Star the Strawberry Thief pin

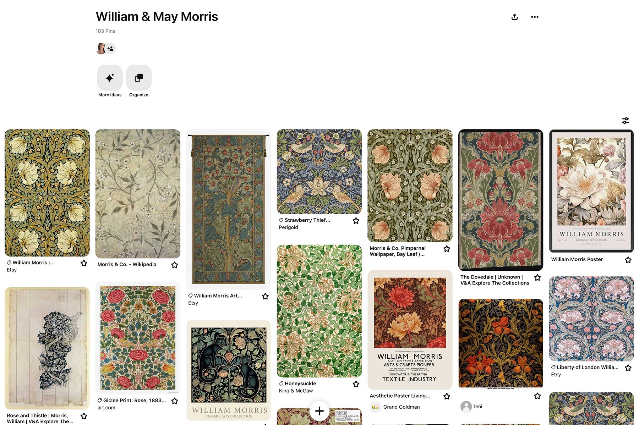pyautogui.click(x=356, y=221)
